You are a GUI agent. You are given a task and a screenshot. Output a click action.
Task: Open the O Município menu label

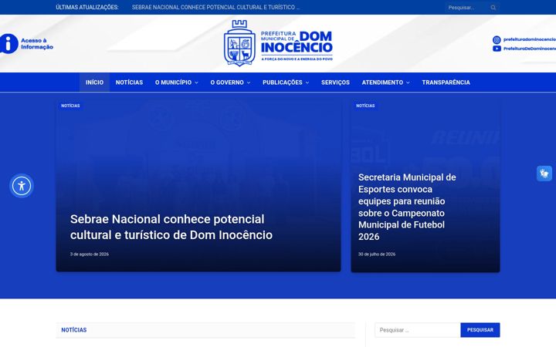[173, 83]
